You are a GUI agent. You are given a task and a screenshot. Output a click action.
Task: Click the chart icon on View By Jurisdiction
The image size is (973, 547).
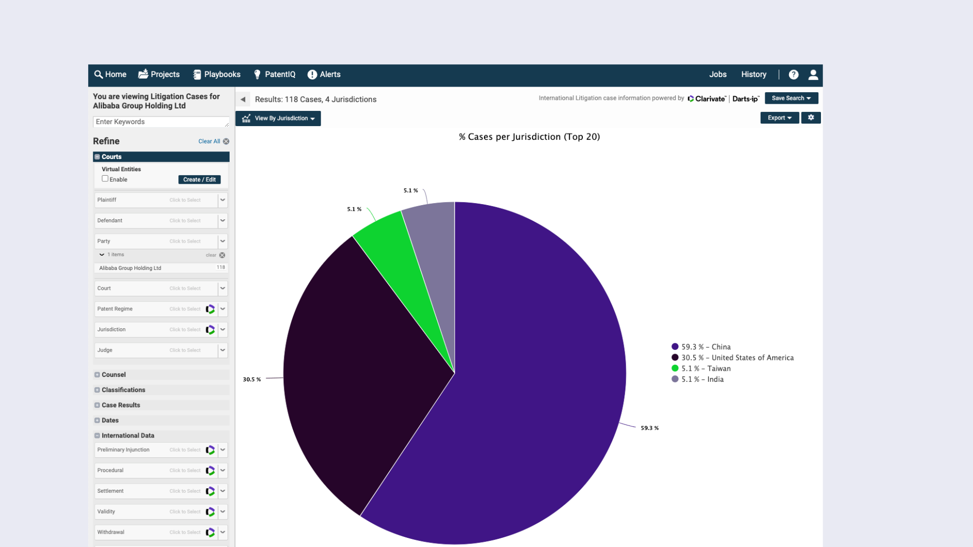(x=246, y=119)
